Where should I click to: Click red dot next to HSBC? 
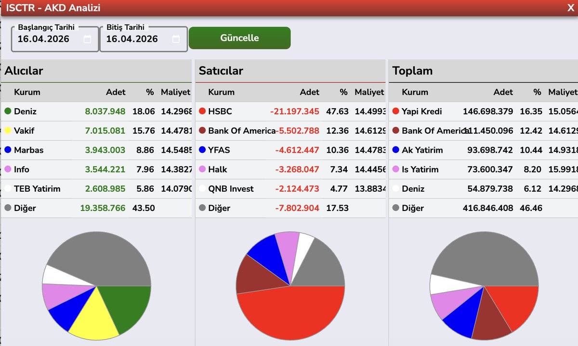point(202,111)
